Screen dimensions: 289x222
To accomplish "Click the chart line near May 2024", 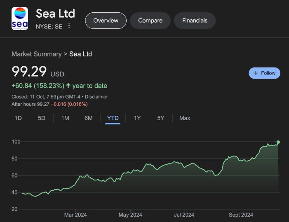I will [x=130, y=172].
